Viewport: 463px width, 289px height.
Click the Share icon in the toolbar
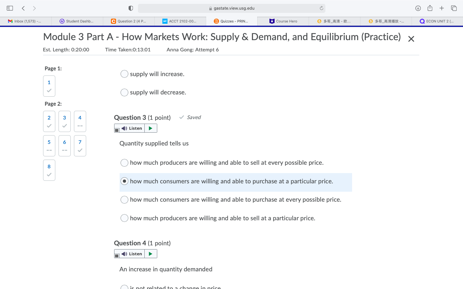click(x=430, y=8)
